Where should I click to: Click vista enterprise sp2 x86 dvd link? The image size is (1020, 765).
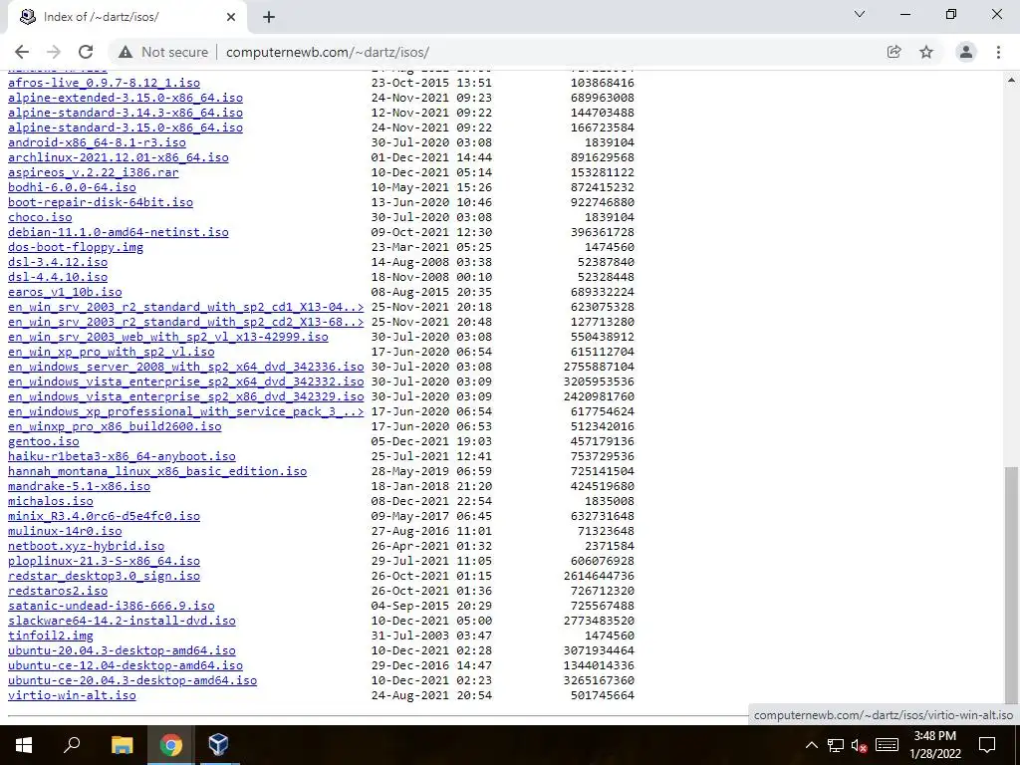click(186, 396)
